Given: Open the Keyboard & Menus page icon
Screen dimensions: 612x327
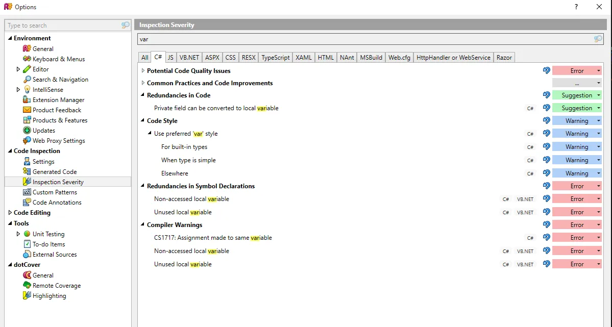Looking at the screenshot, I should point(27,59).
